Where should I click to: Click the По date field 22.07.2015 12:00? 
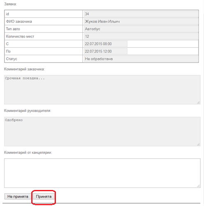point(106,51)
